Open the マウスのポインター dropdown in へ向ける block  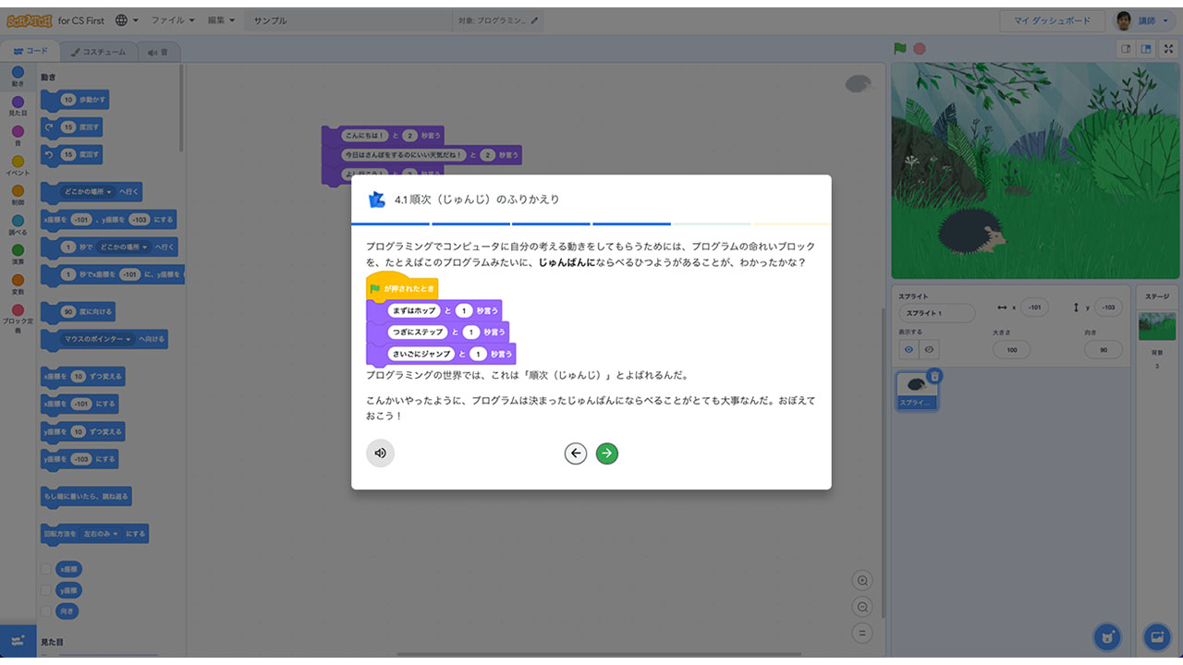[x=97, y=339]
